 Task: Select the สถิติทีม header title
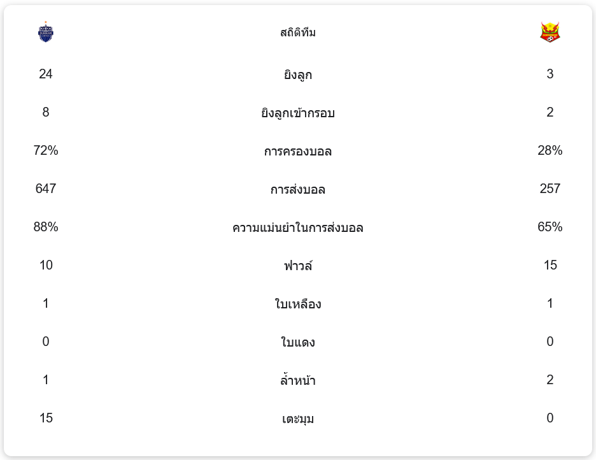(x=298, y=32)
